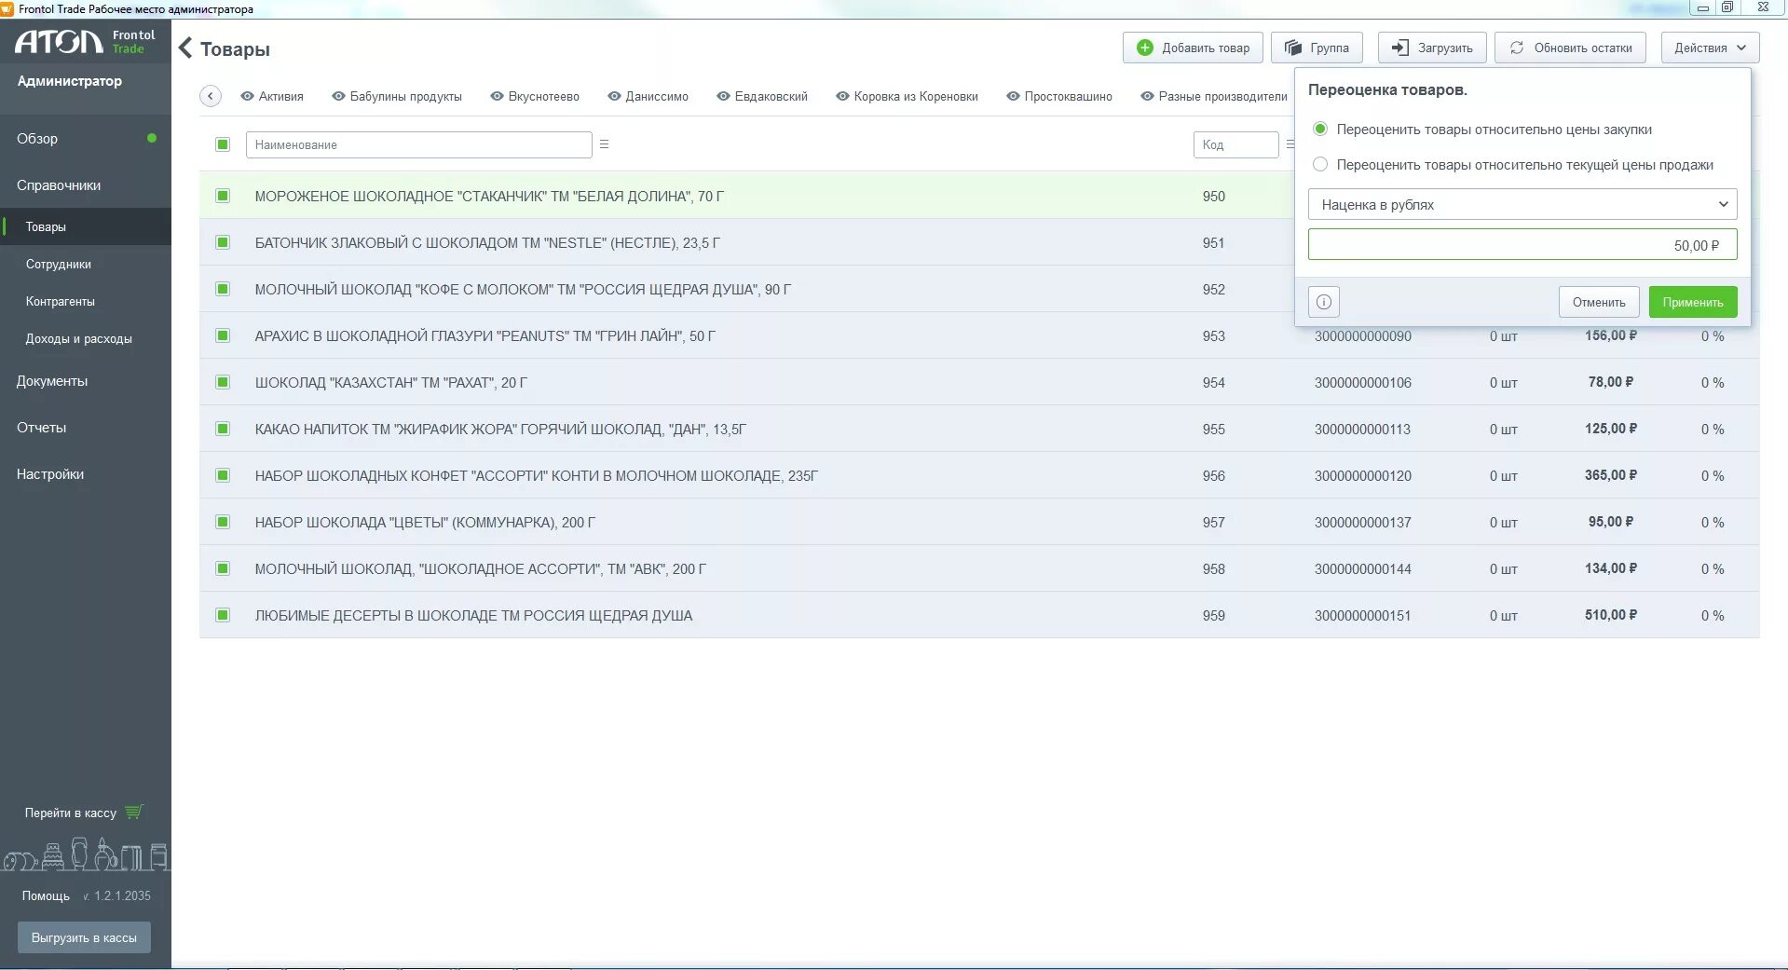This screenshot has width=1788, height=970.
Task: Apply the repricing with Применить
Action: point(1693,302)
